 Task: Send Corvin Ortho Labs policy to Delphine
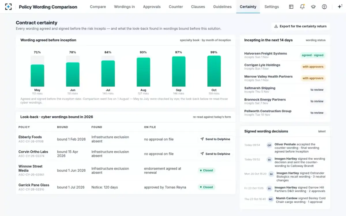[215, 154]
